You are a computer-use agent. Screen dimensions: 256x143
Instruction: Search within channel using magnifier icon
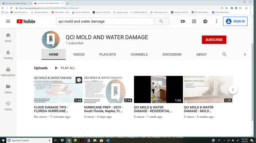(224, 54)
